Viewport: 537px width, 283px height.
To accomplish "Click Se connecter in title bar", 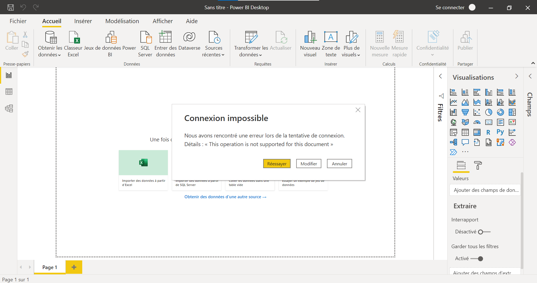I will pyautogui.click(x=450, y=8).
